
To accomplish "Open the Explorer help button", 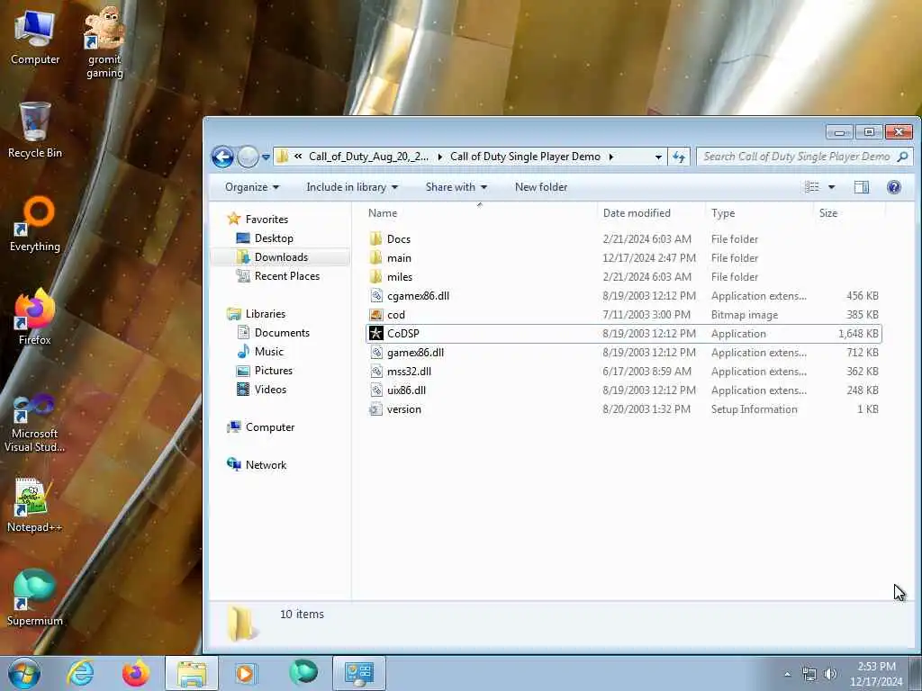I will (894, 187).
